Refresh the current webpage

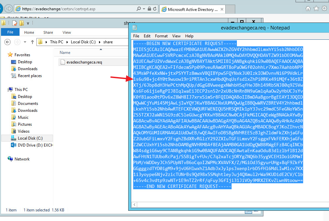coord(155,9)
